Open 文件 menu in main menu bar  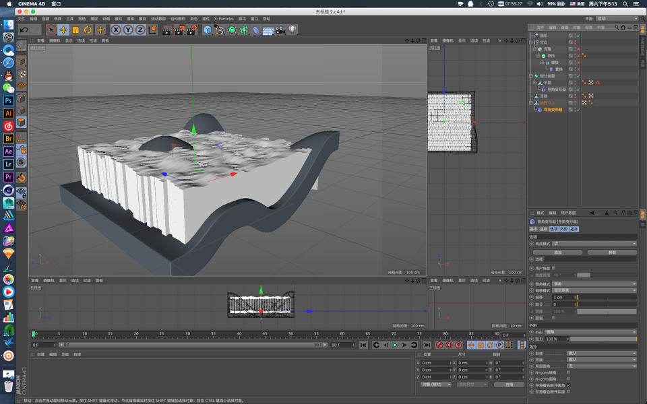[22, 19]
